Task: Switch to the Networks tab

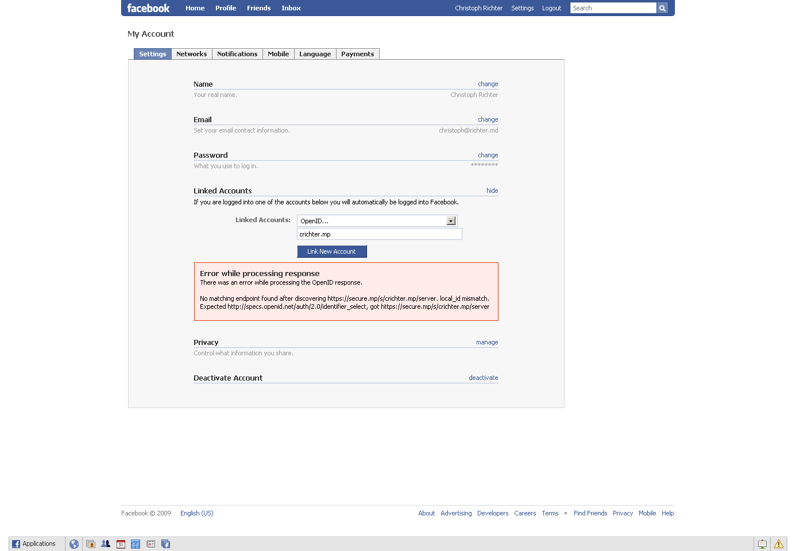Action: 192,54
